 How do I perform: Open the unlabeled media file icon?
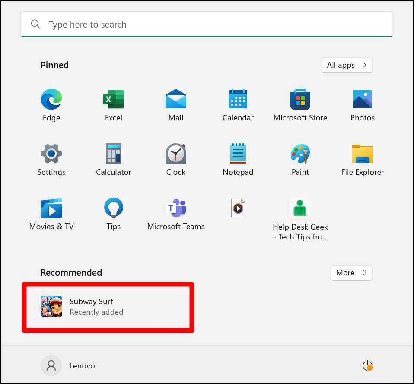point(238,208)
